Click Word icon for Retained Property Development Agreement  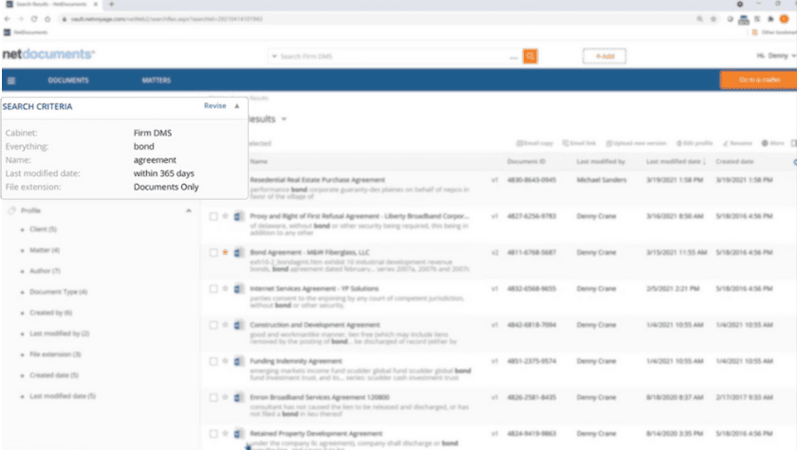[238, 434]
